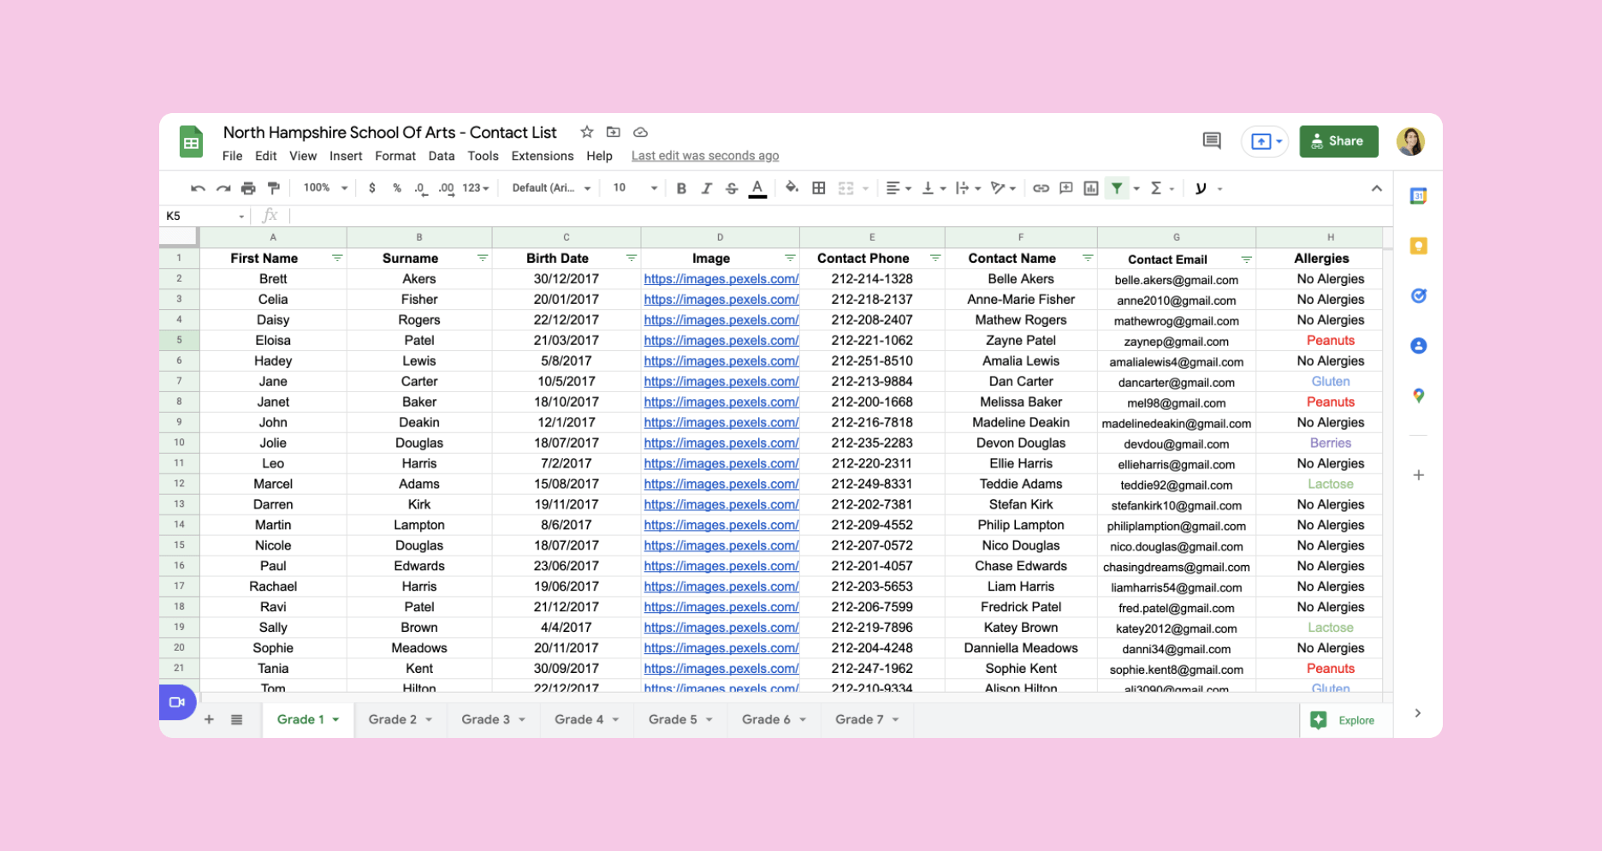Open filter on First Name column
The image size is (1602, 851).
337,259
